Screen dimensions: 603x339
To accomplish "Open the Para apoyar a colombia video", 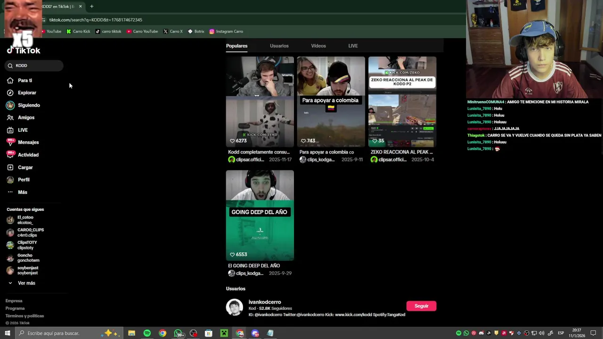I will click(331, 102).
